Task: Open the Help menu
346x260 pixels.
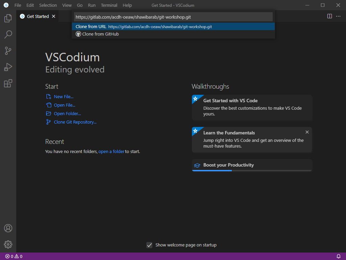Action: pyautogui.click(x=127, y=5)
